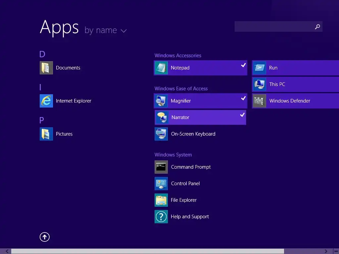Select the 'File Explorer' label
339x254 pixels.
point(183,200)
